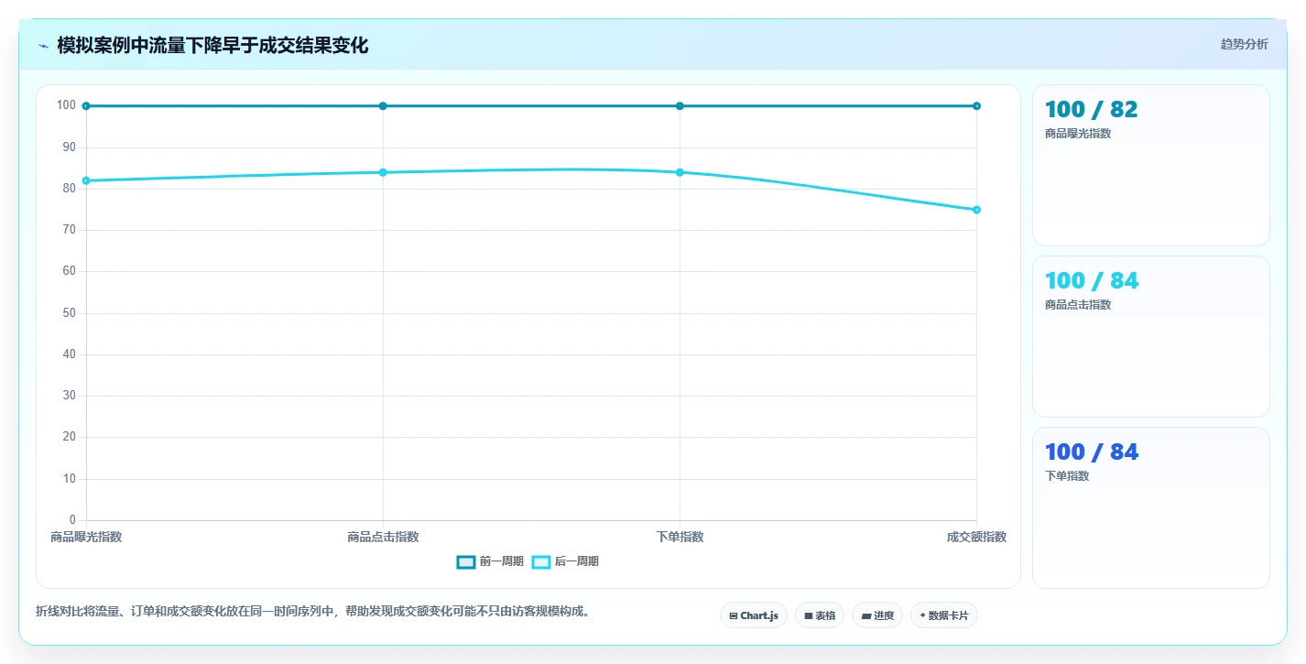Image resolution: width=1306 pixels, height=664 pixels.
Task: Select the 后一周期 point valued 75 at 成交额指数
Action: click(x=976, y=210)
